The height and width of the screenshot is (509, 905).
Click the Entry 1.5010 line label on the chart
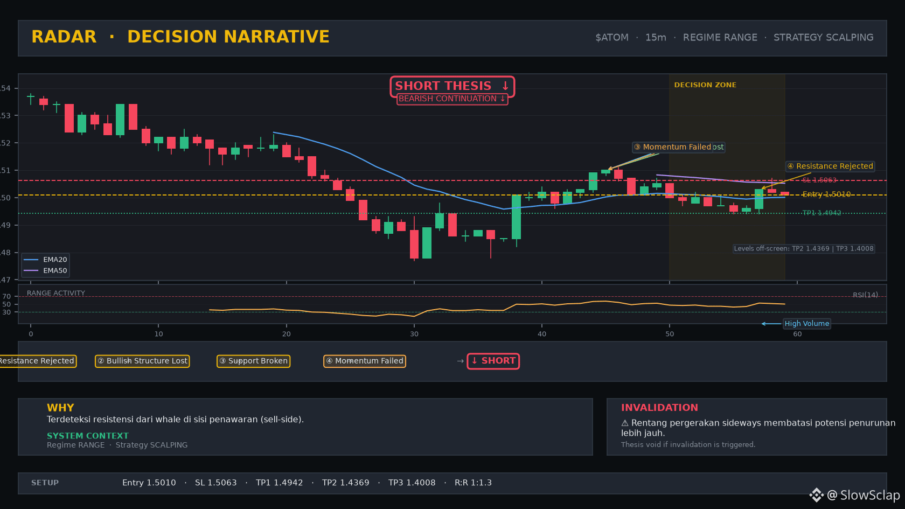826,194
